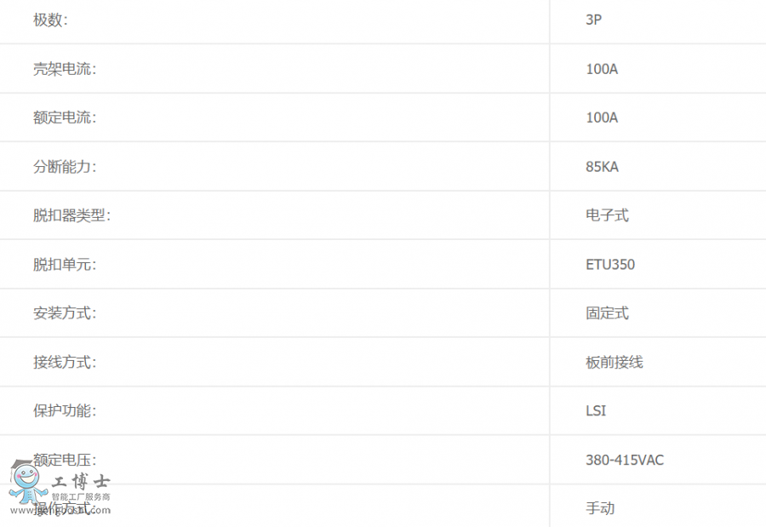
Task: Select the ETU350 trip unit value
Action: tap(610, 265)
